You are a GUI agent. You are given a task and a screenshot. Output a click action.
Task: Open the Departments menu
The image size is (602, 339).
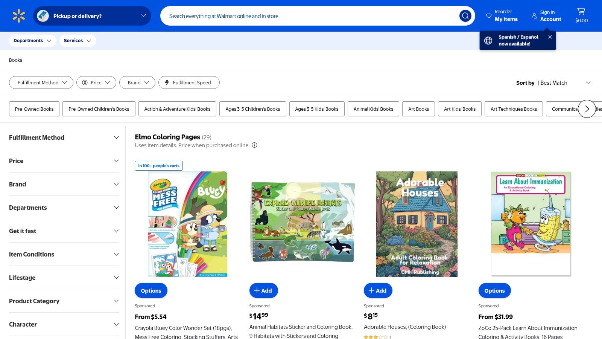click(32, 40)
